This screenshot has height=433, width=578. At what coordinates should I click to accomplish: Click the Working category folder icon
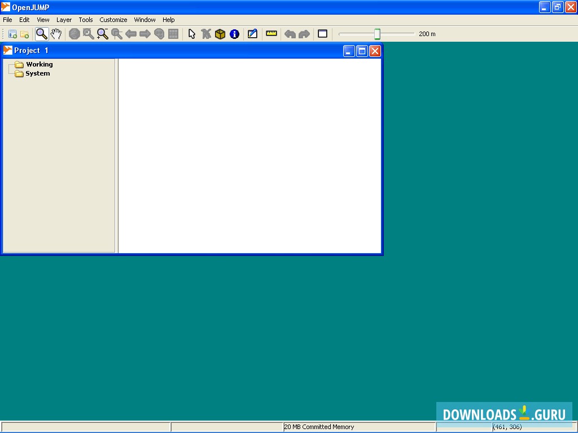[x=19, y=65]
